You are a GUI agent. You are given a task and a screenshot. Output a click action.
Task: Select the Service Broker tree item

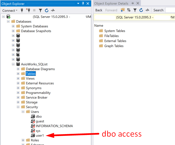[37, 98]
